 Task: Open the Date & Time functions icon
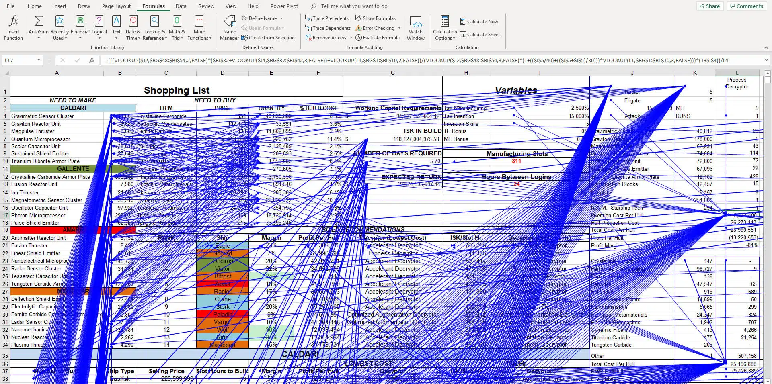(x=133, y=21)
